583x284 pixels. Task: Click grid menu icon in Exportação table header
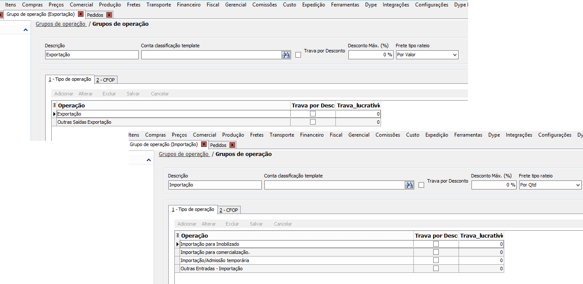point(54,105)
